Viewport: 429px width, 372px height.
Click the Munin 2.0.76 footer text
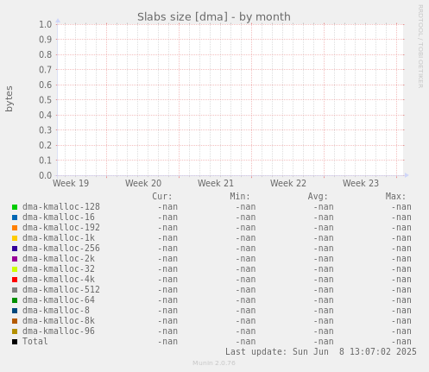click(214, 363)
